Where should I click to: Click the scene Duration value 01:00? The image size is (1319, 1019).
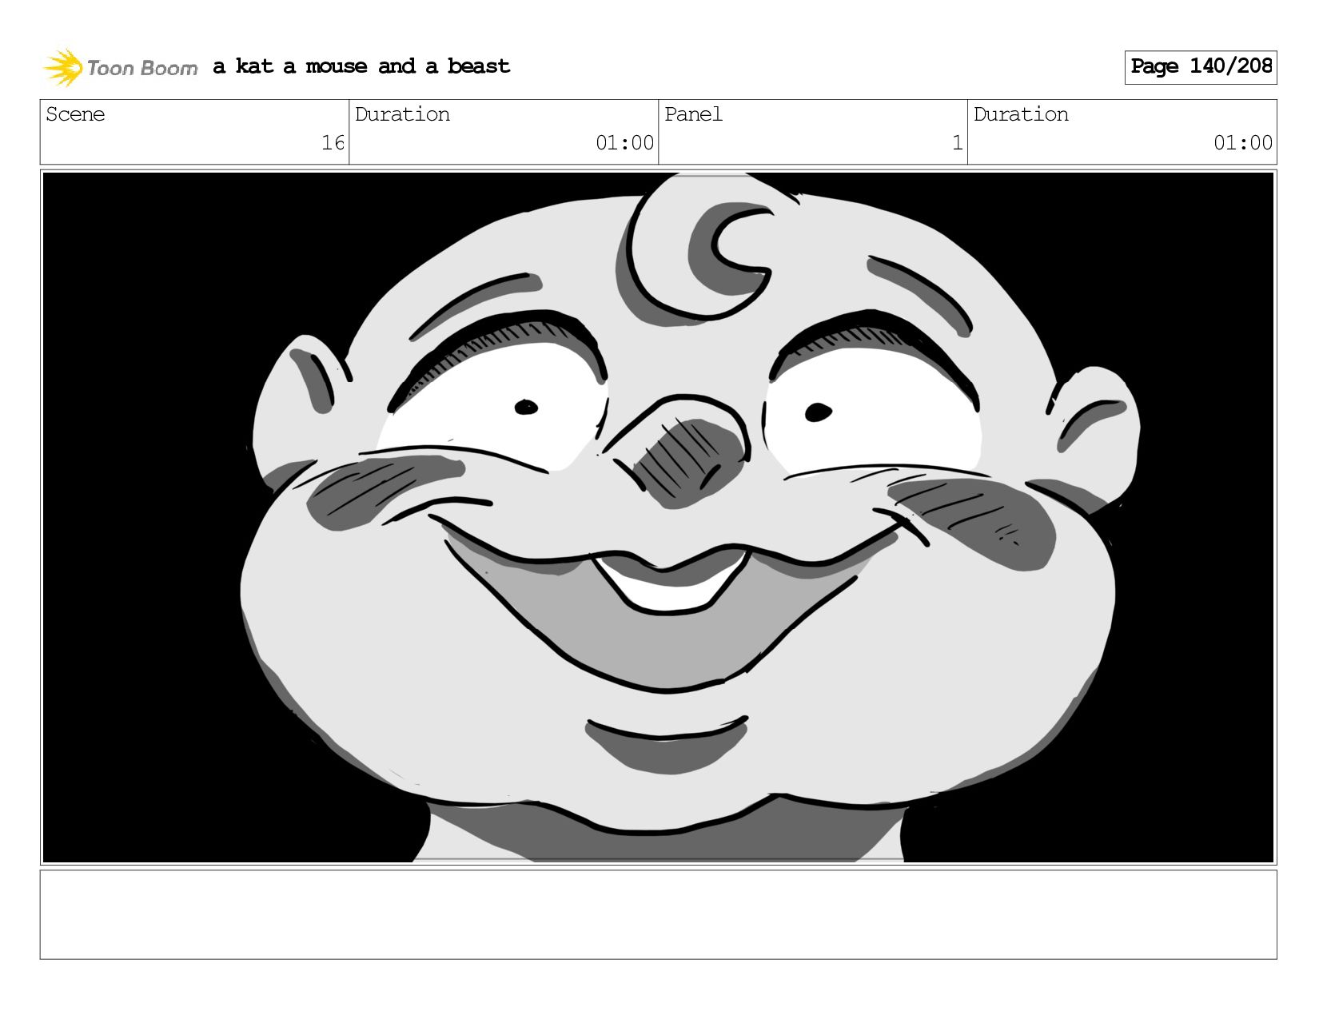click(x=624, y=143)
